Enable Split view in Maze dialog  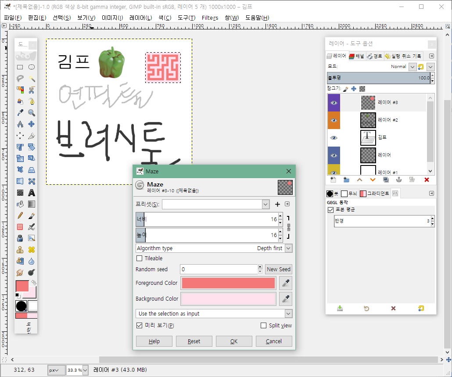(x=263, y=325)
